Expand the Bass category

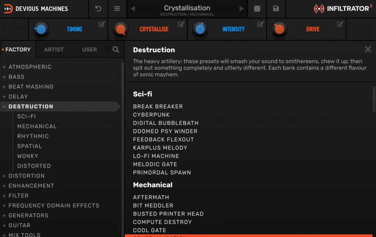pos(4,77)
